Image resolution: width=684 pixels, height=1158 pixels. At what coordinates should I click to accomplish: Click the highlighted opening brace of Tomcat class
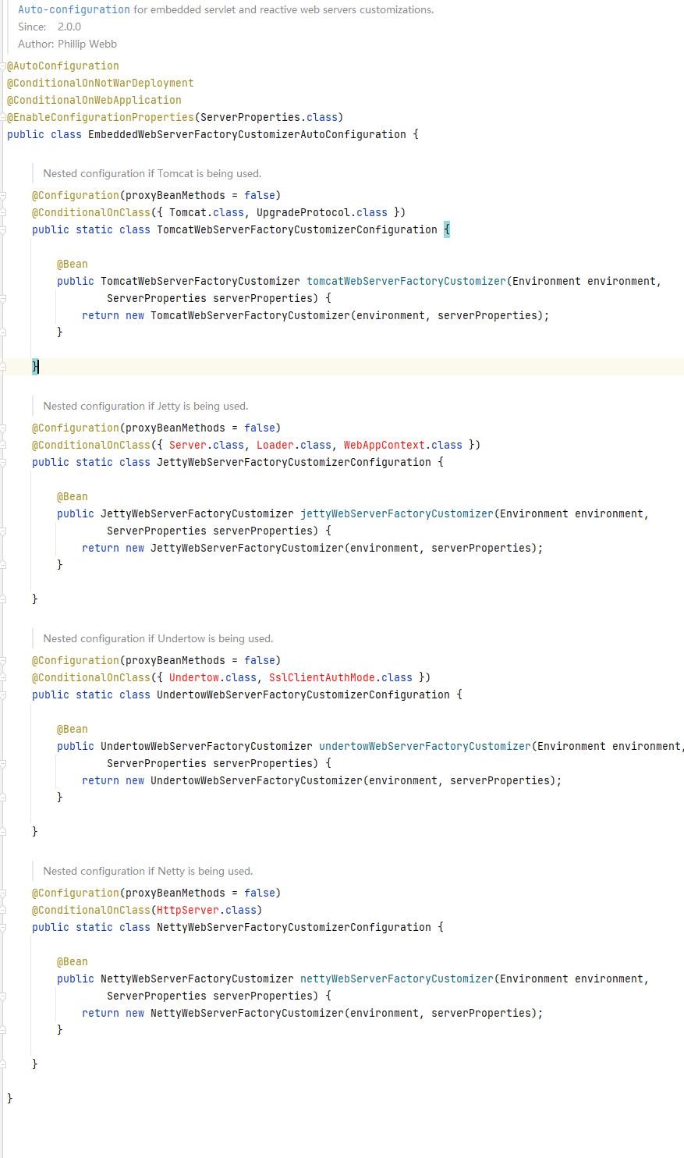[447, 230]
